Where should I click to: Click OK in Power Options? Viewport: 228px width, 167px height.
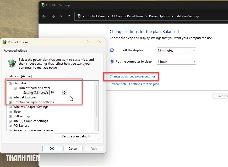coord(52,149)
